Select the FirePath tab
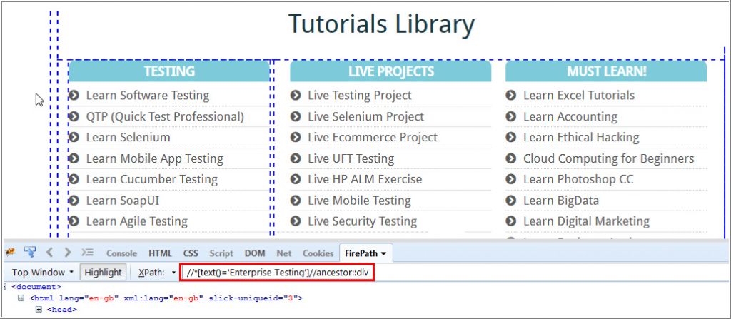Image resolution: width=731 pixels, height=319 pixels. 366,254
